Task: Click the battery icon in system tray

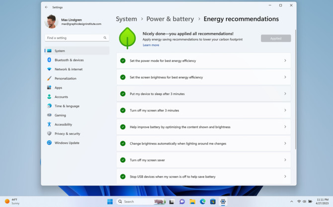Action: 310,202
